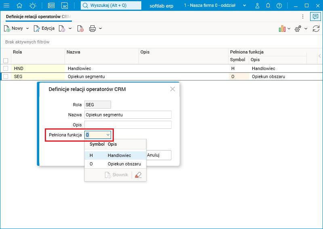
Task: Toggle the Pełniona funkcja combo box arrow
Action: 108,135
